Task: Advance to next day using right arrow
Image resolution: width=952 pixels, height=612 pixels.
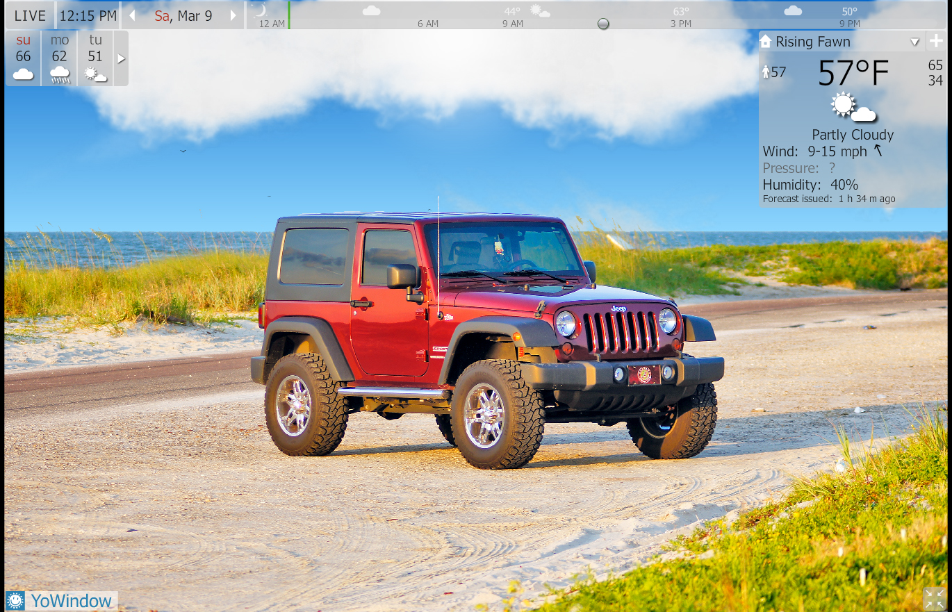Action: pyautogui.click(x=233, y=15)
